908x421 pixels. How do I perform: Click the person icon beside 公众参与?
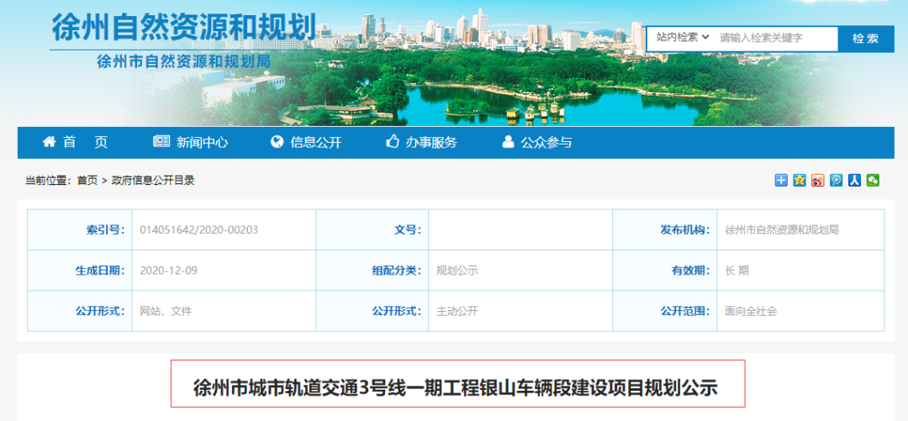click(x=508, y=142)
